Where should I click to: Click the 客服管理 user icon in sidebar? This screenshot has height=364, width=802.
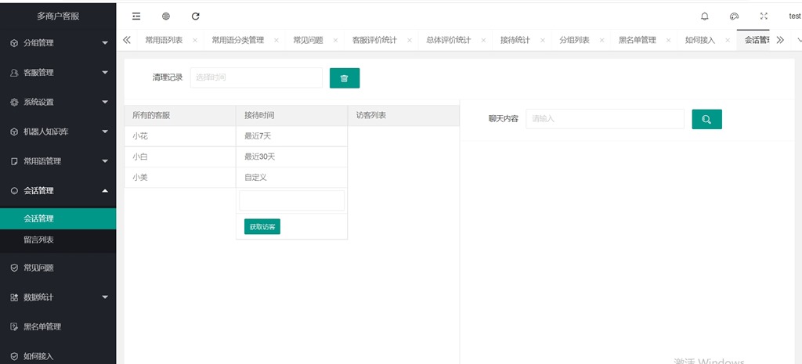click(x=14, y=73)
